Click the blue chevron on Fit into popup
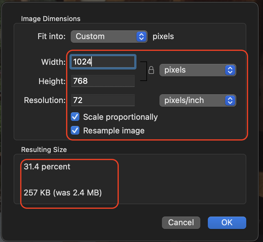Viewport: 263px width, 242px height. coord(141,36)
